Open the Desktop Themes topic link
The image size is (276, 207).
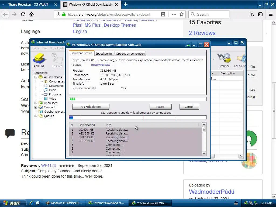tap(120, 25)
